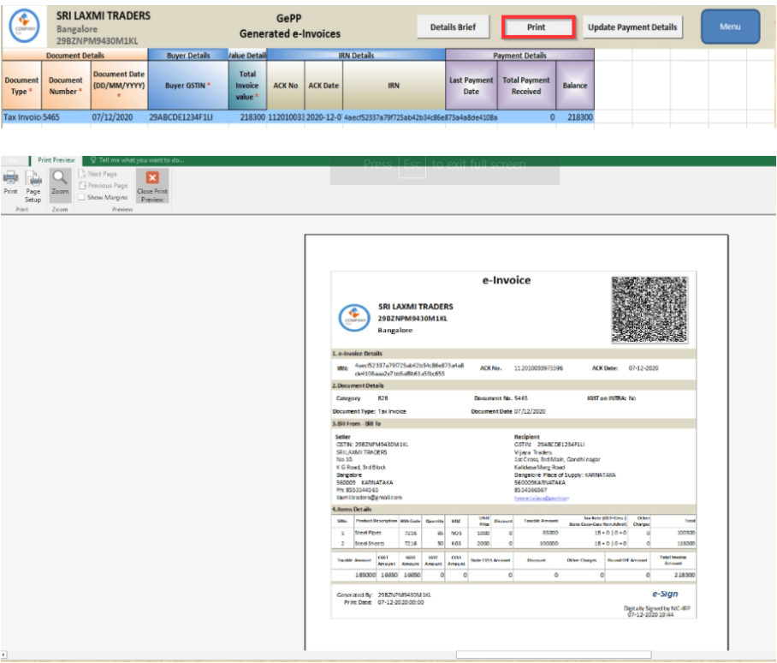Image resolution: width=777 pixels, height=663 pixels.
Task: Select document number cell 5465
Action: 66,117
